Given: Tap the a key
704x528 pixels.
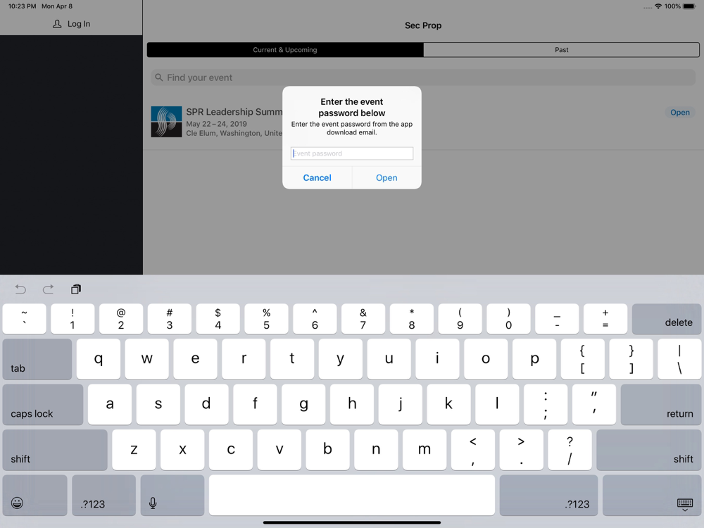Looking at the screenshot, I should point(110,405).
